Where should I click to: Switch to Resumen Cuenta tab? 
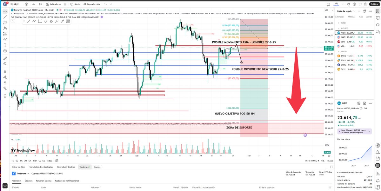point(44,181)
